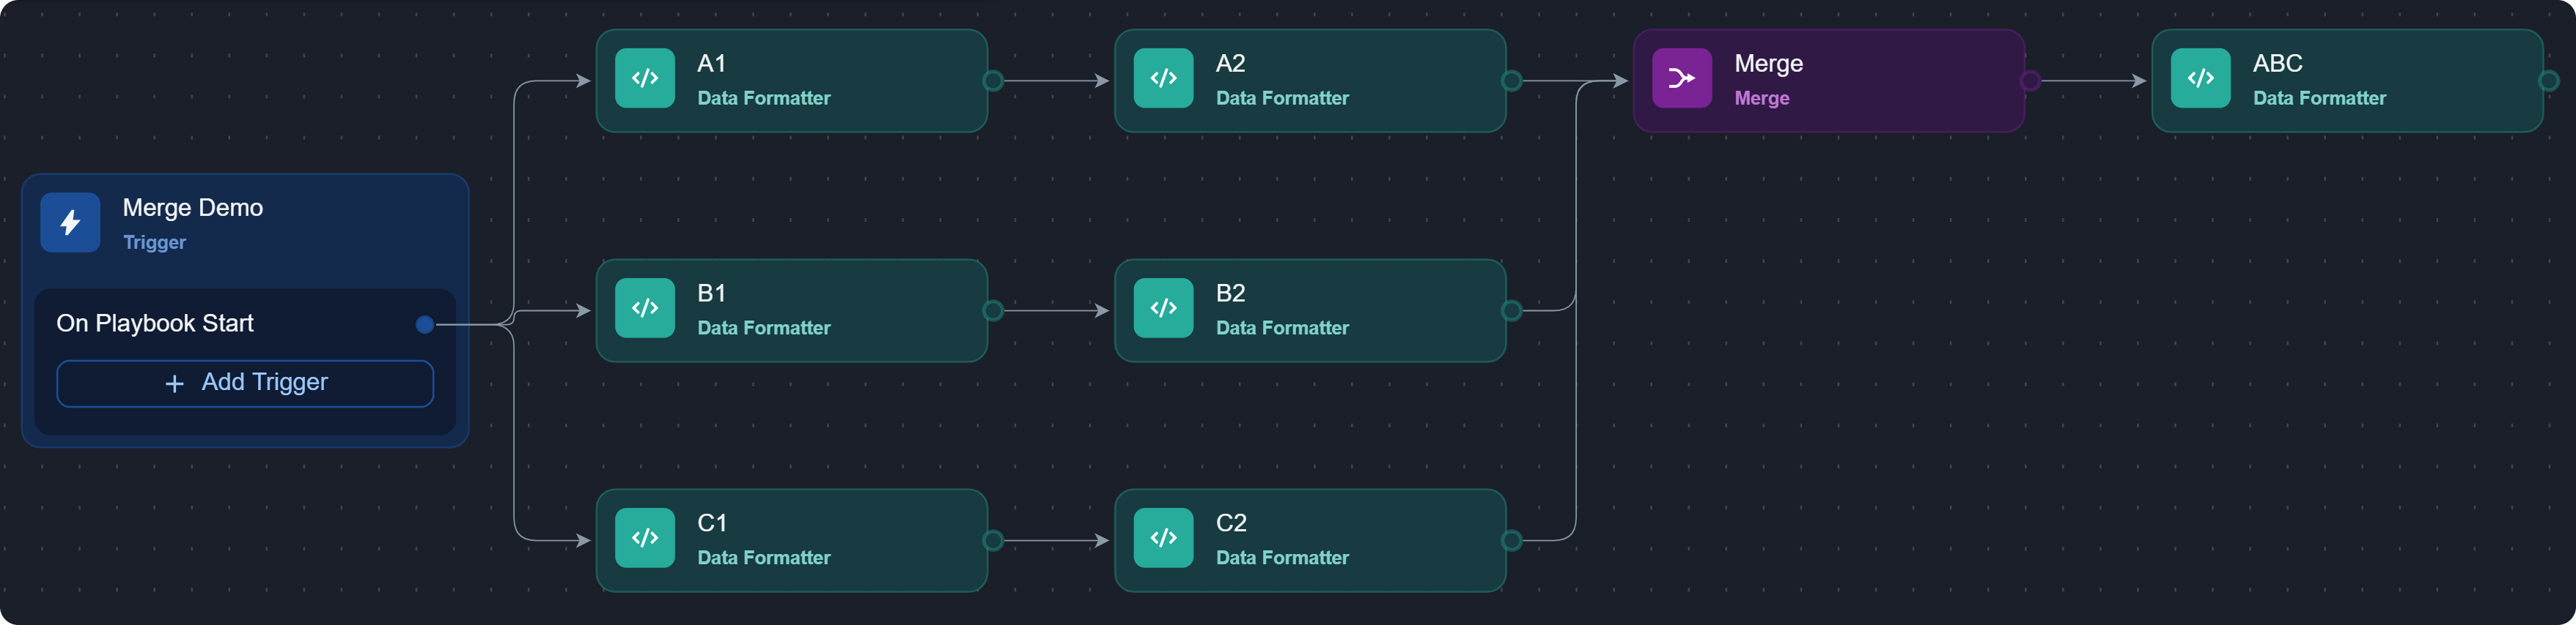Click the C1 Data Formatter code icon
2576x625 pixels.
click(645, 538)
